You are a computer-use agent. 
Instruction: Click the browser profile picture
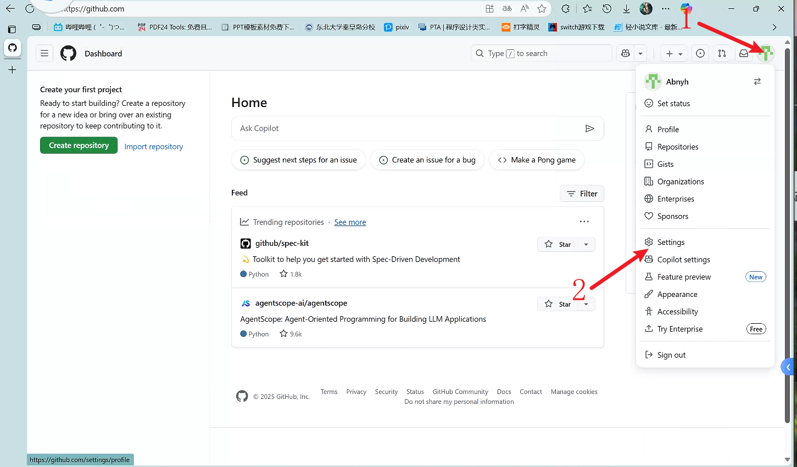[646, 9]
